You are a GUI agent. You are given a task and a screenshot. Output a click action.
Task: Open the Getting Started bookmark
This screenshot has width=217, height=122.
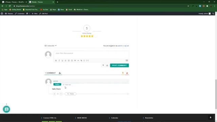pyautogui.click(x=15, y=9)
